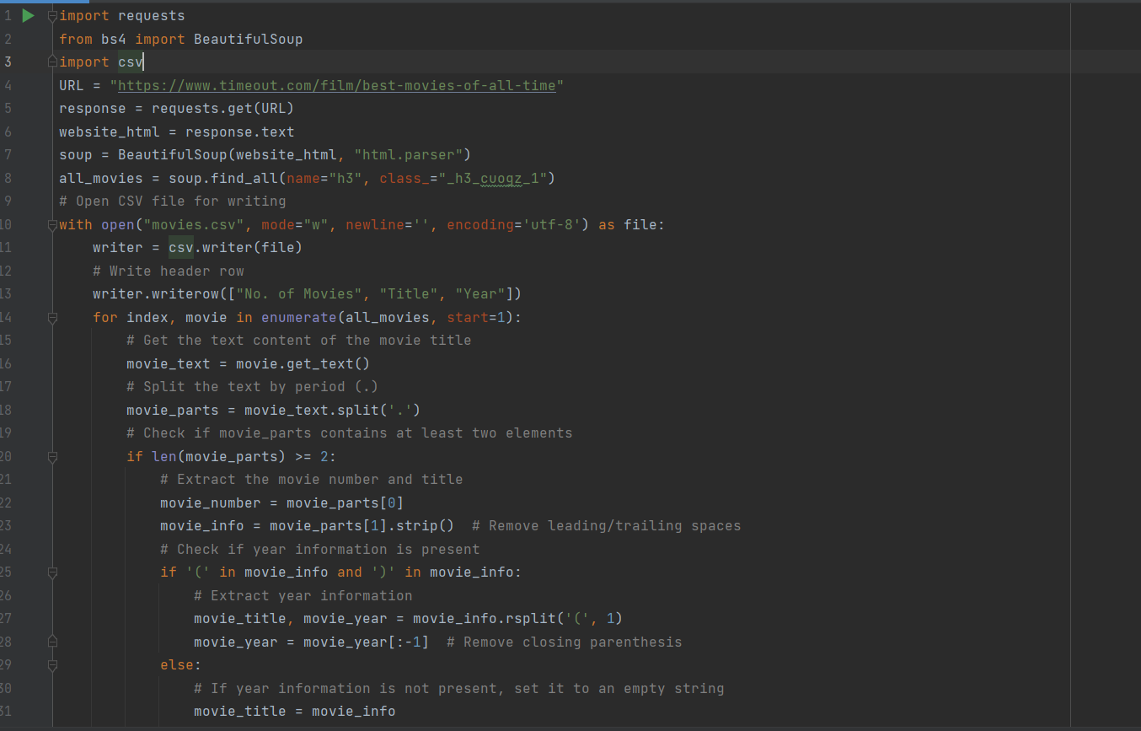1141x731 pixels.
Task: Open the timeout.com best-movies URL link
Action: pos(337,85)
